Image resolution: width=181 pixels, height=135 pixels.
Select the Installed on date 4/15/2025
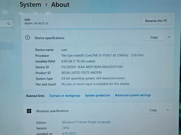click(x=69, y=133)
